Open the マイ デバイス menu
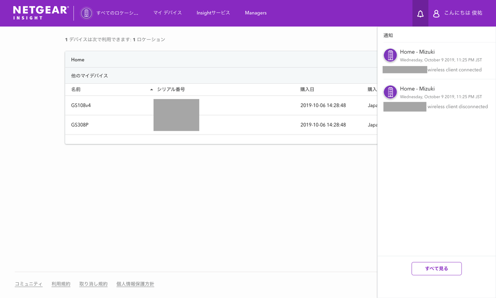This screenshot has height=298, width=496. point(167,13)
